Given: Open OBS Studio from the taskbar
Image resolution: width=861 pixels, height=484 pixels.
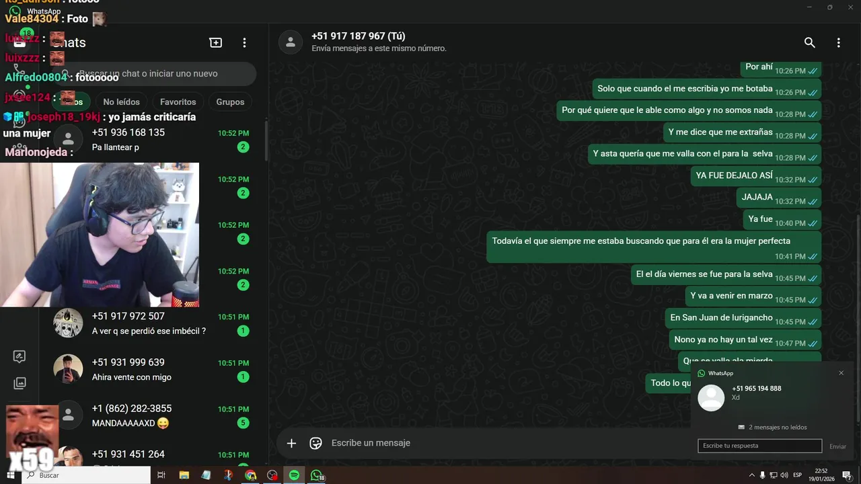Looking at the screenshot, I should click(272, 475).
